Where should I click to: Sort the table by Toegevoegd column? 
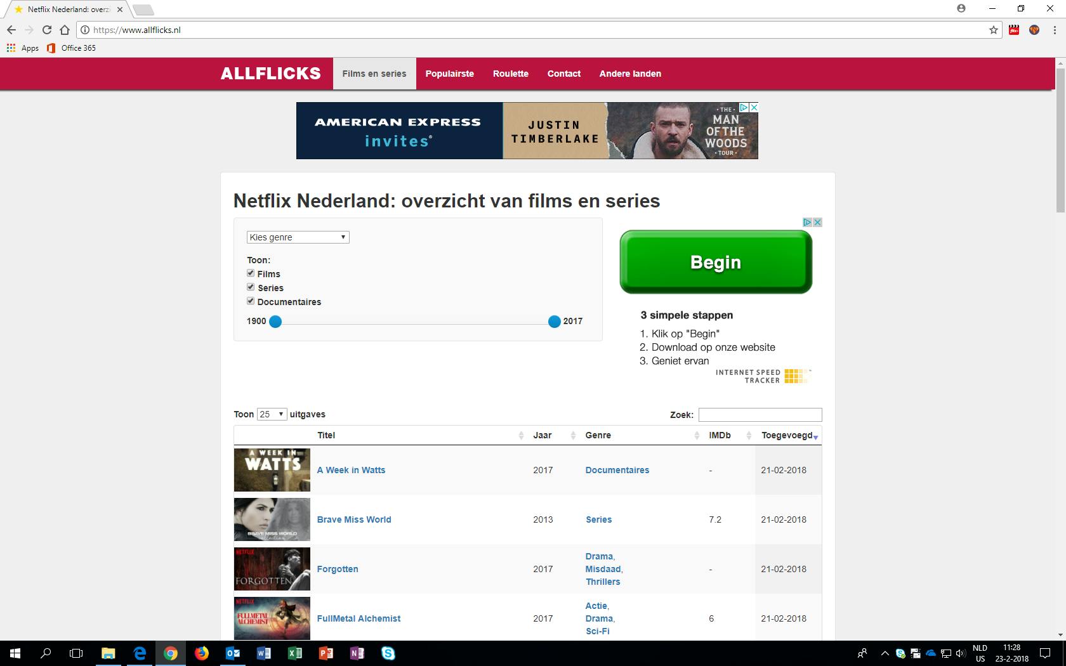click(x=789, y=435)
